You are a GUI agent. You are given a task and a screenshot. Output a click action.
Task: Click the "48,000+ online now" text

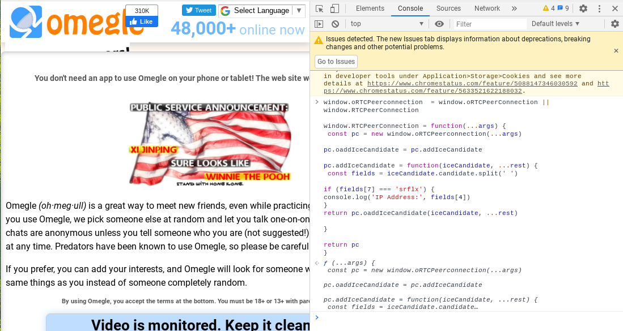(238, 28)
